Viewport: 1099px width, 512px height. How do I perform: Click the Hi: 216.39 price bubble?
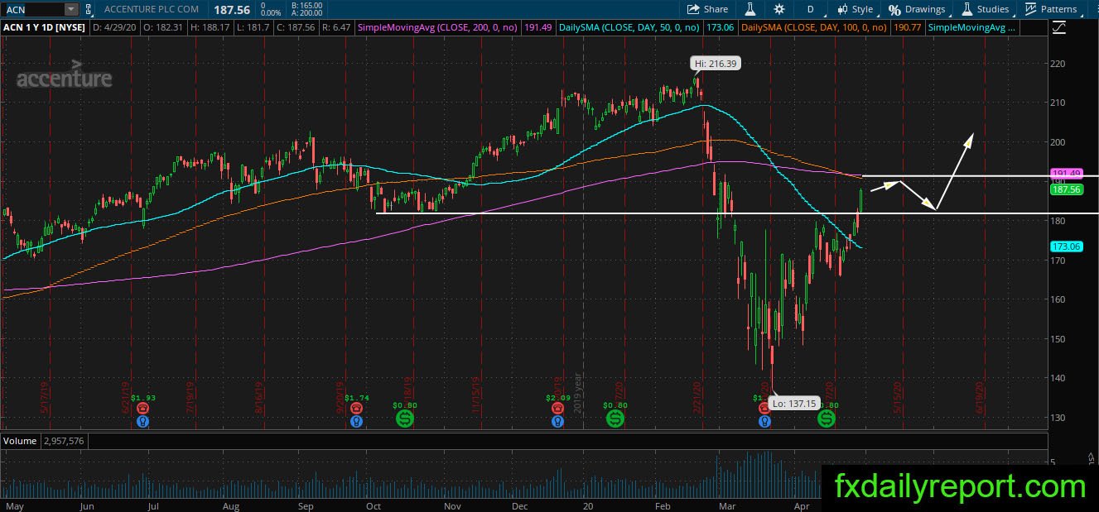tap(716, 63)
